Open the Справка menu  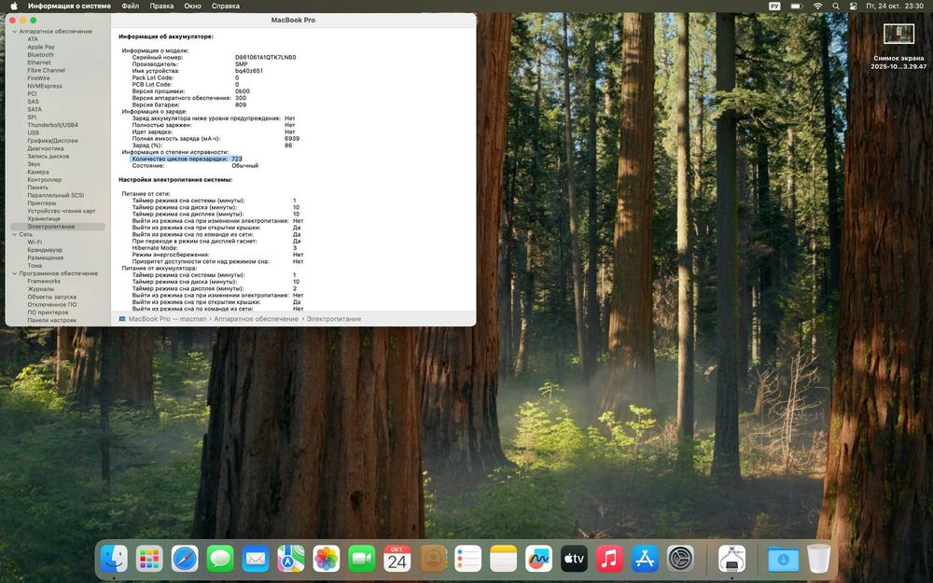226,6
